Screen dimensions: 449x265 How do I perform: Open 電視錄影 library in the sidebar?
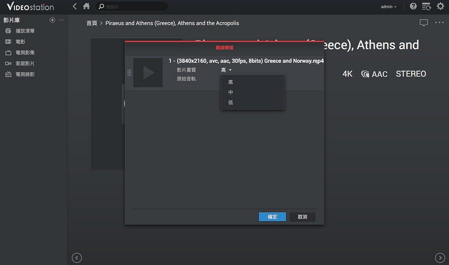[x=25, y=74]
